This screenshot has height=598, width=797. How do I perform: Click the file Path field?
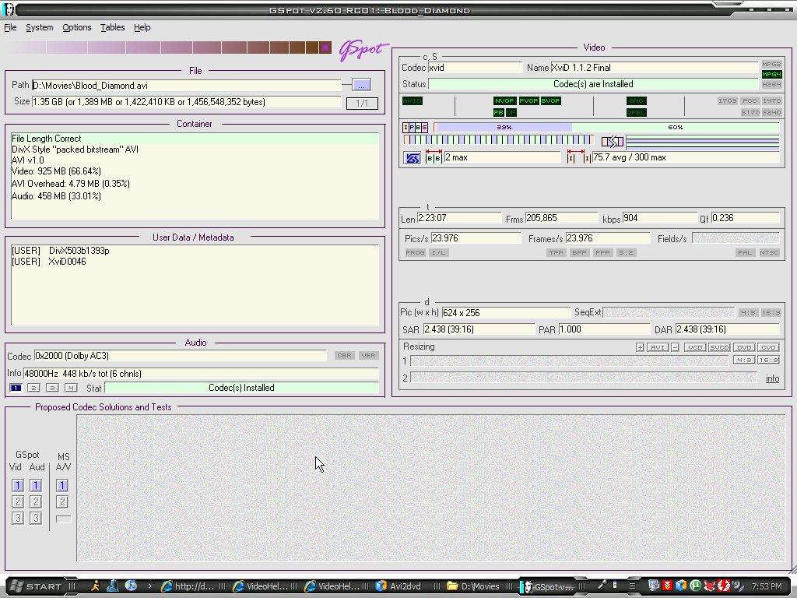tap(187, 86)
